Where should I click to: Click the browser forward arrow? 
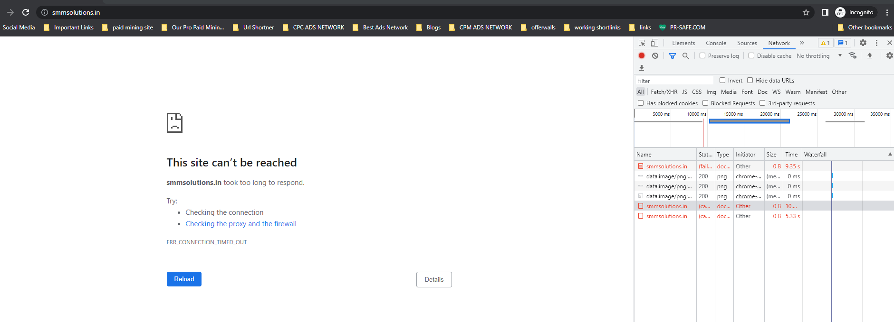(10, 12)
